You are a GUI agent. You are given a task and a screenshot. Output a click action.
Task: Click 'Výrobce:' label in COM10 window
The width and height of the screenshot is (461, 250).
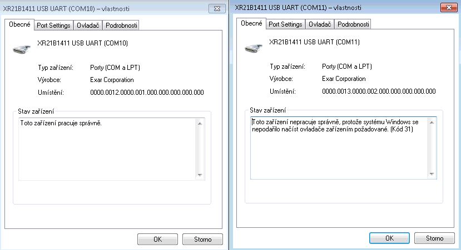pos(49,80)
